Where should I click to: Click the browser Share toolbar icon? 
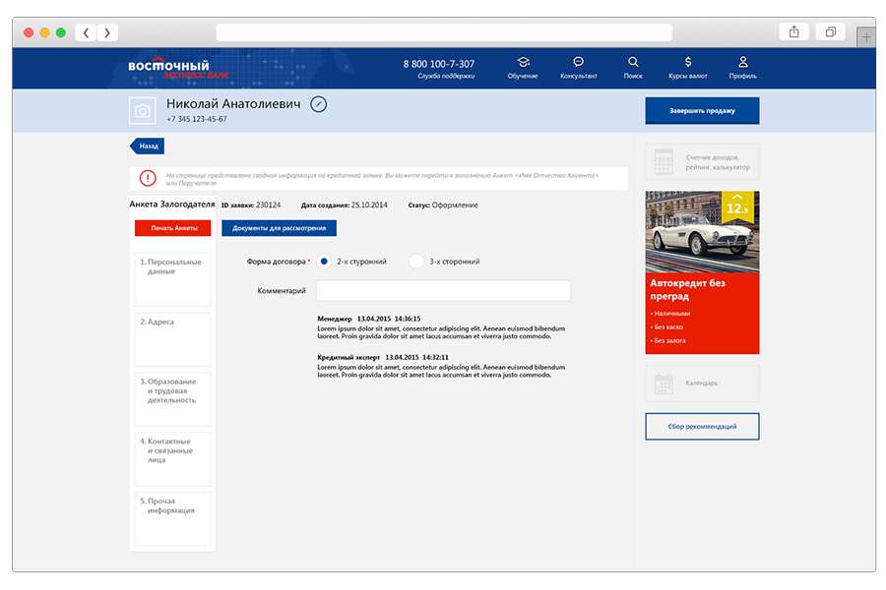pos(793,32)
